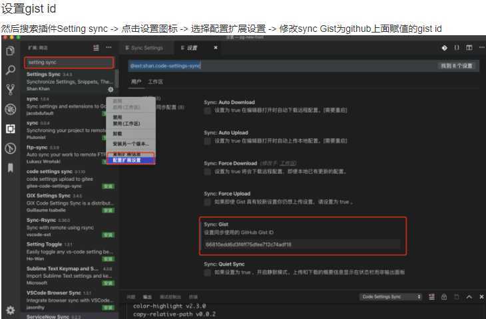
Task: Open the Debug view in activity bar
Action: point(10,109)
